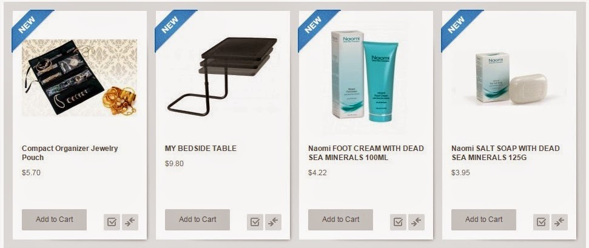
Task: Add MY BEDSIDE TABLE to wishlist icon
Action: click(x=255, y=222)
